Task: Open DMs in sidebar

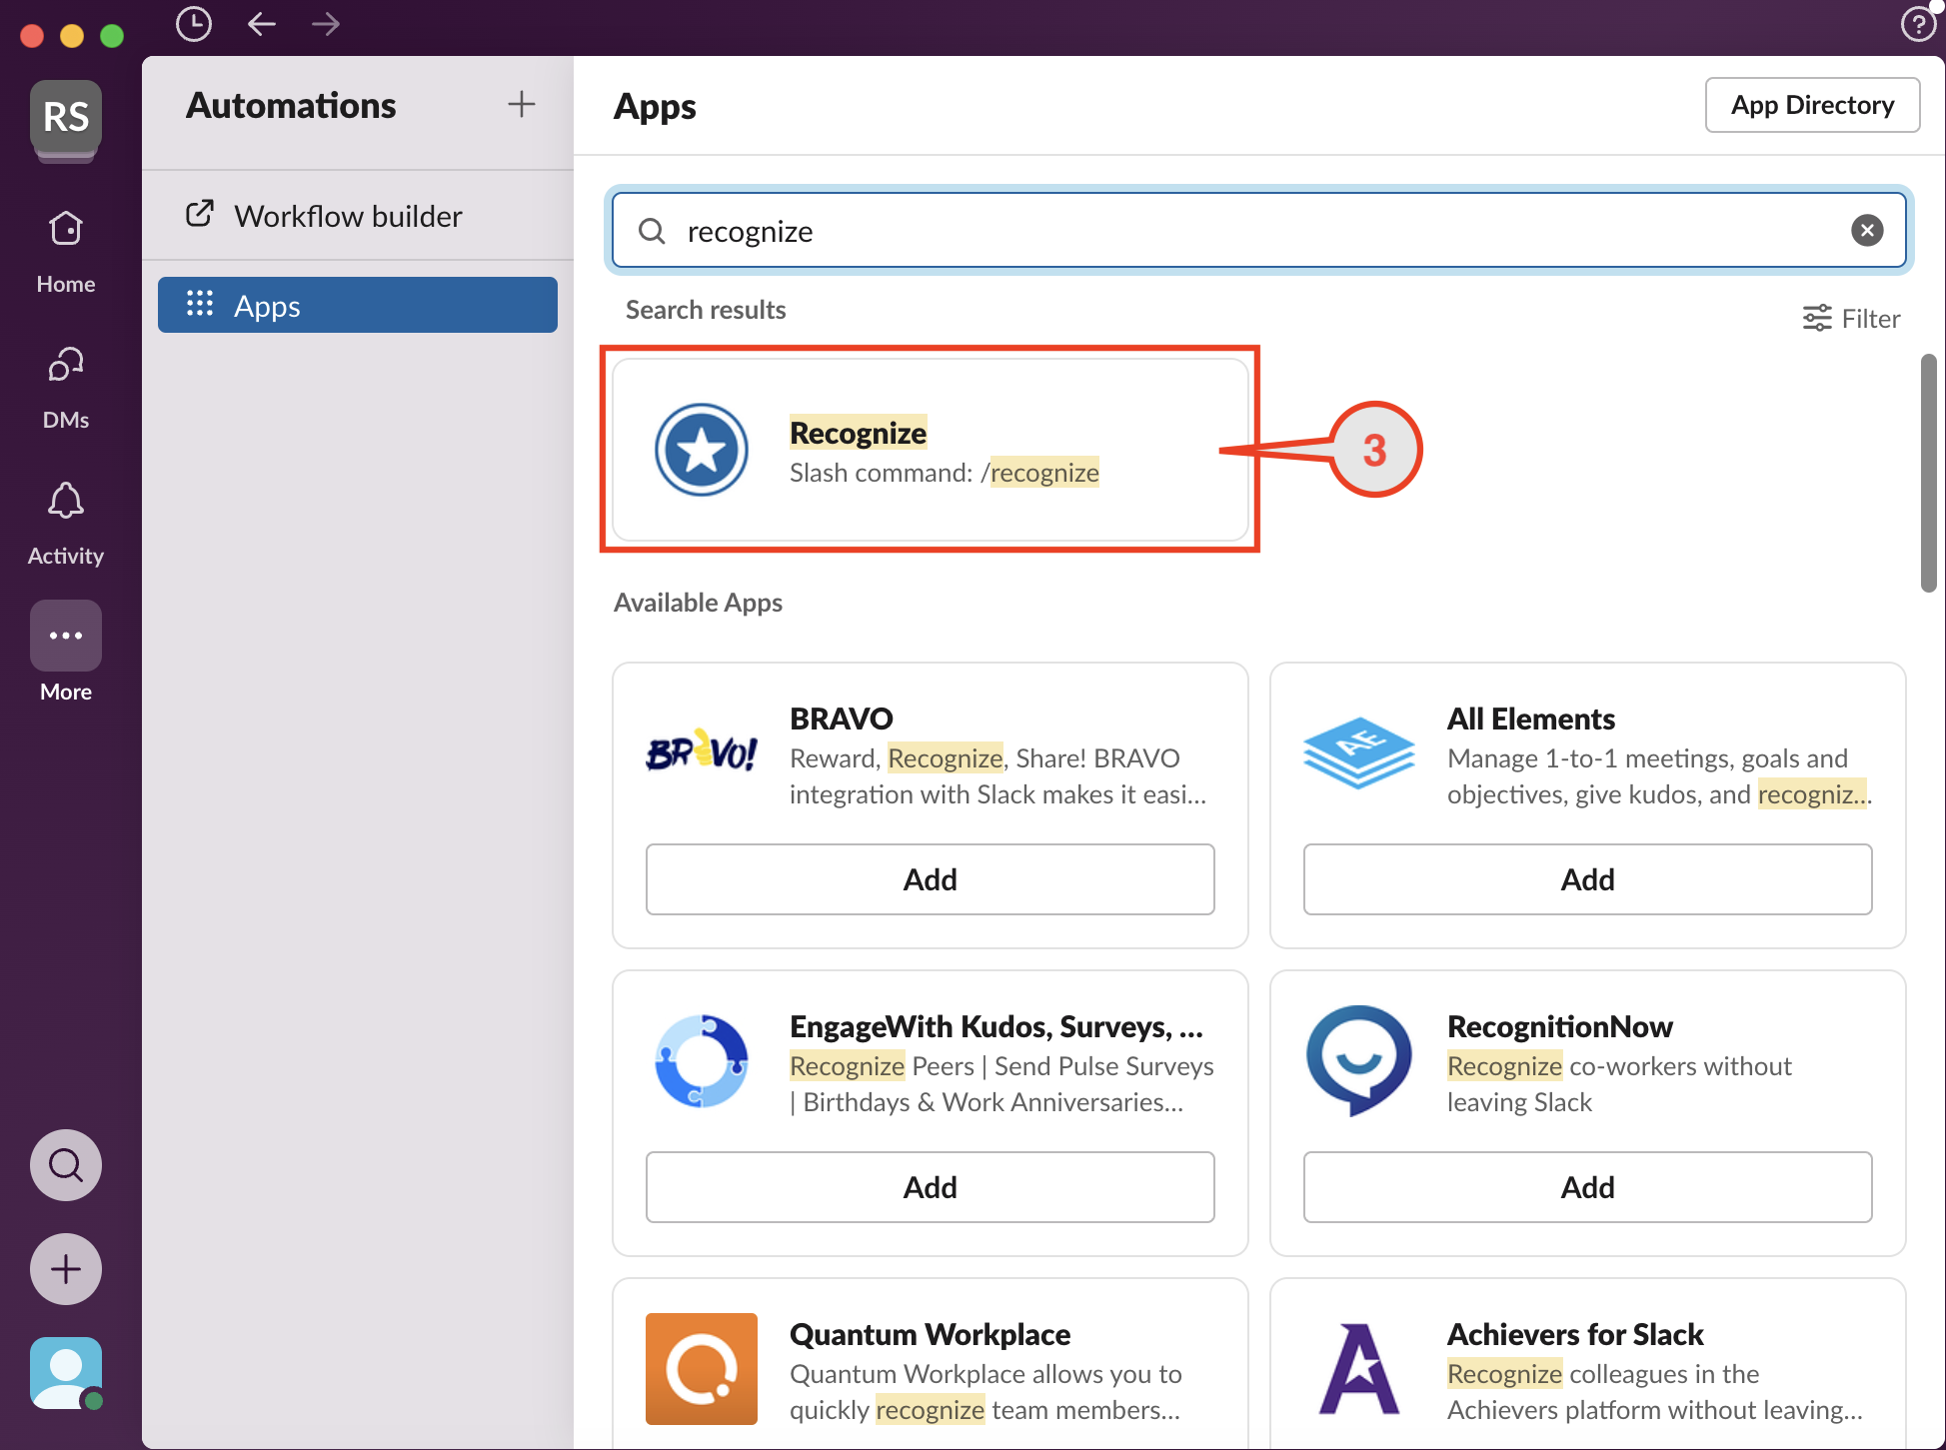Action: tap(66, 388)
